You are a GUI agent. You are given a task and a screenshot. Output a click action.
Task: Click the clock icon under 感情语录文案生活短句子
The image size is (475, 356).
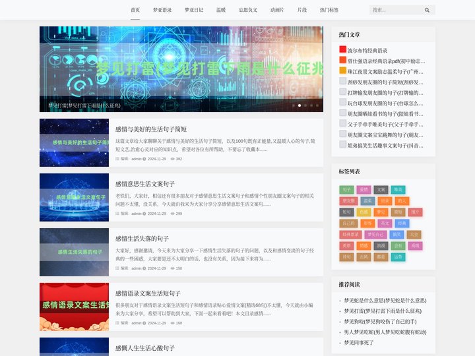pos(144,323)
